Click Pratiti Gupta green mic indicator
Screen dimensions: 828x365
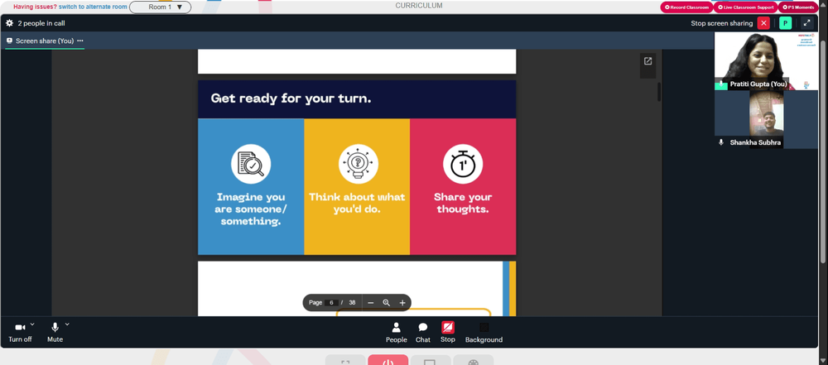pos(721,84)
